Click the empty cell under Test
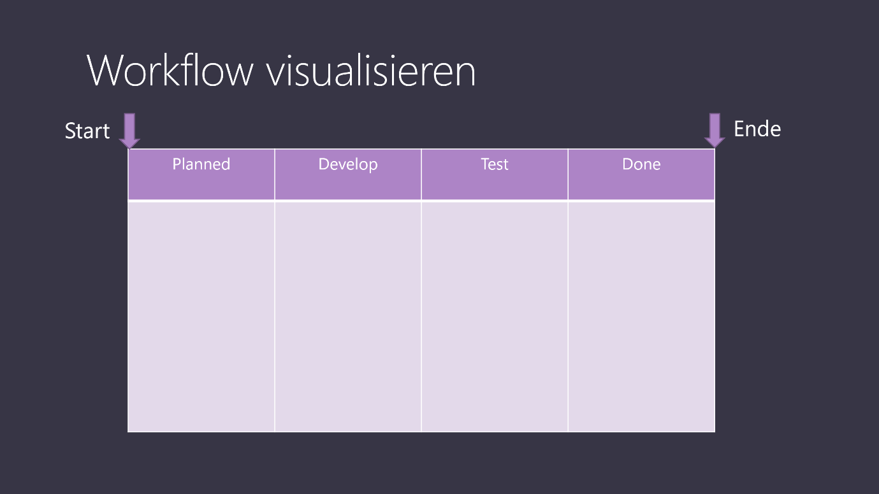879x494 pixels. pos(495,316)
